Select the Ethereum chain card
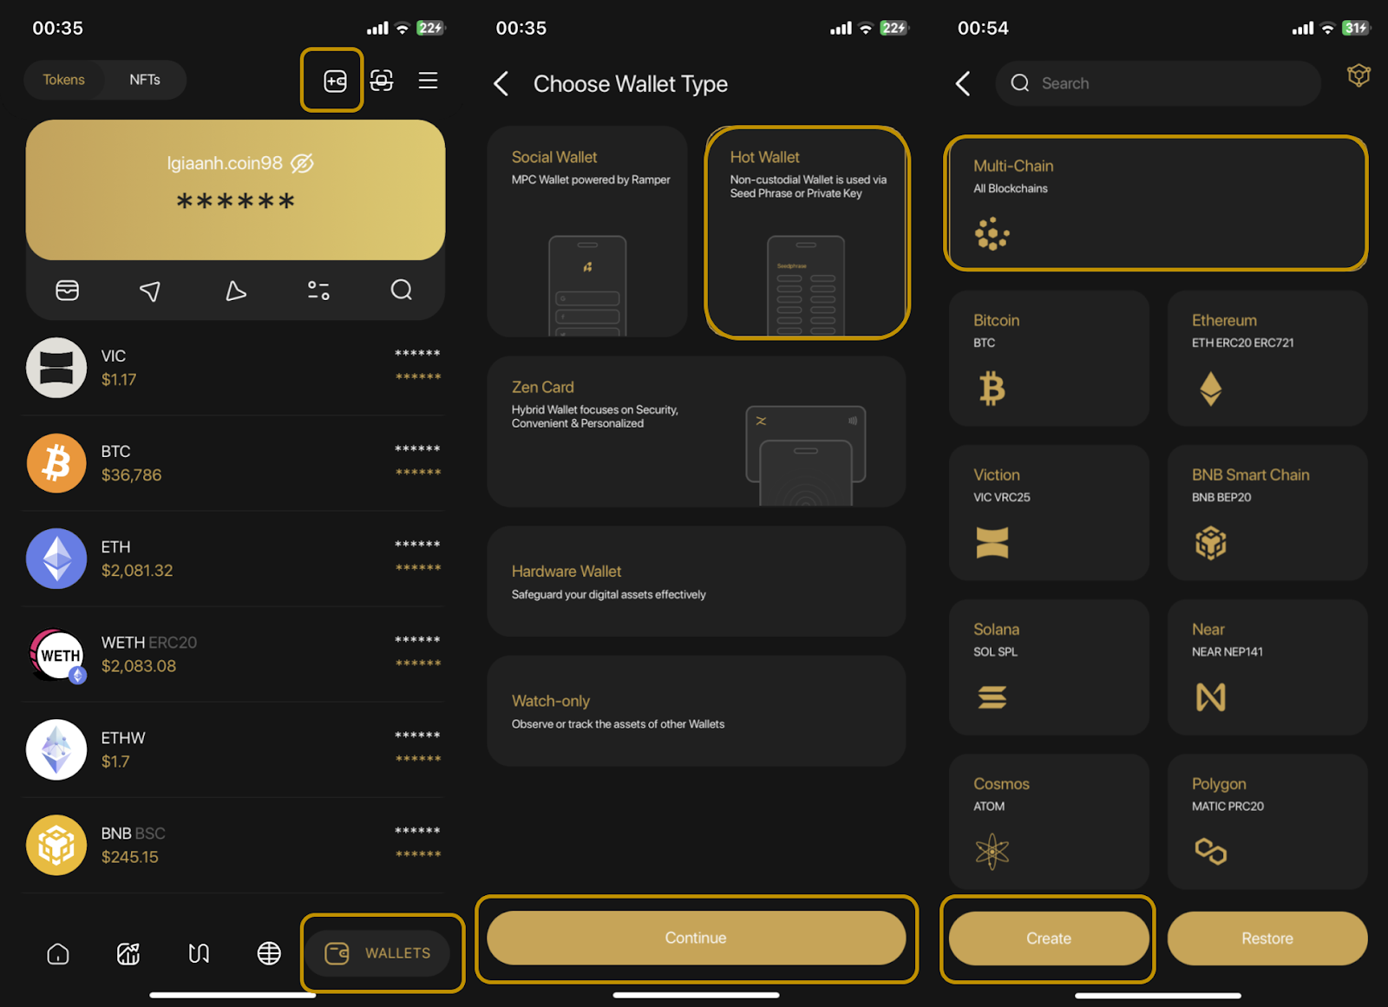Screen dimensions: 1388x1007 [1267, 358]
